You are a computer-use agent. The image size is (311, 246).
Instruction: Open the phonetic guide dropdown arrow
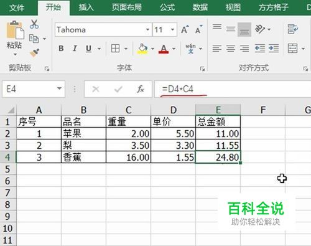[200, 49]
